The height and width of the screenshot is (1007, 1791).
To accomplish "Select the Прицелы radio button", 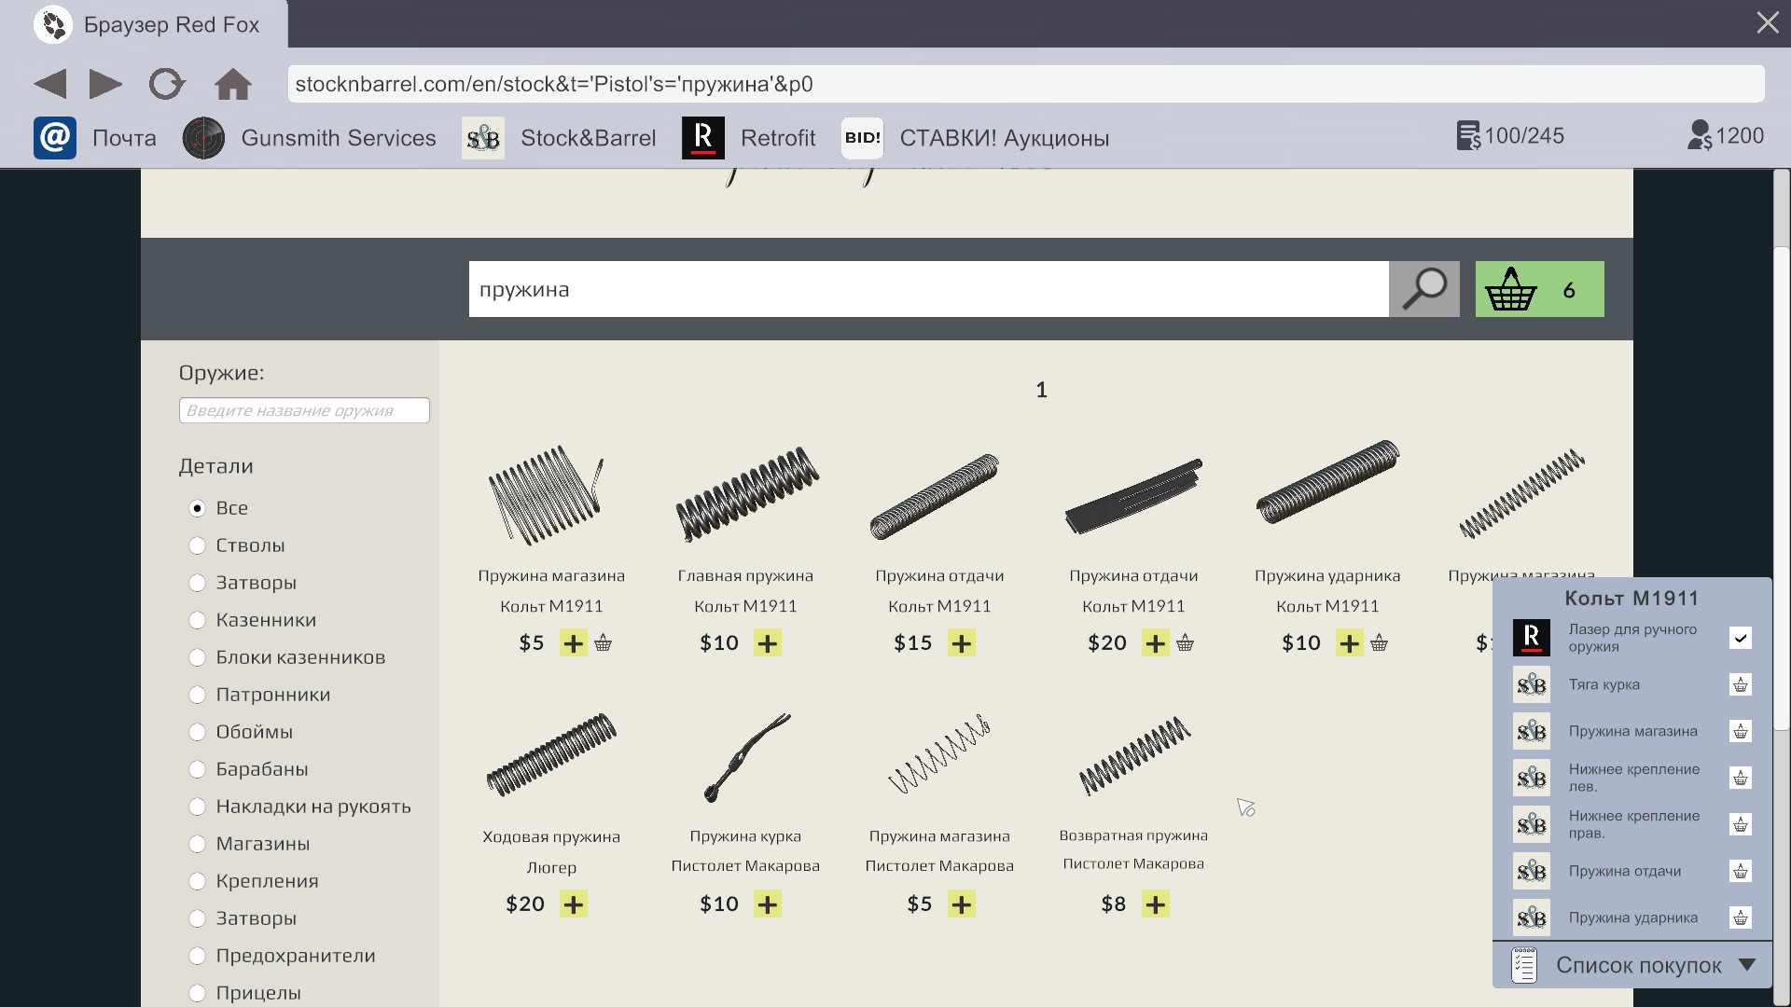I will point(197,993).
